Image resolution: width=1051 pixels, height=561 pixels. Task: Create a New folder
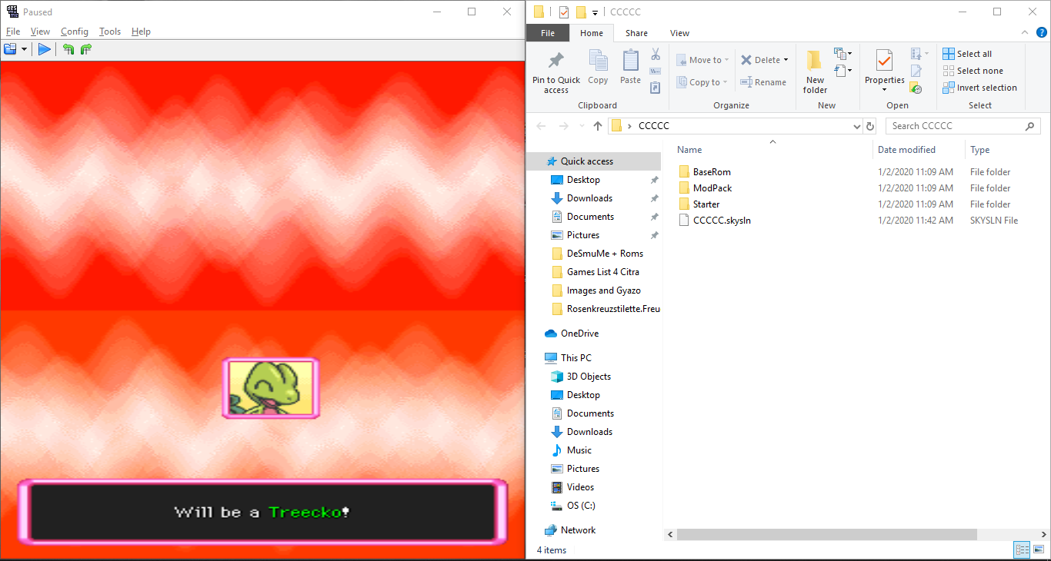tap(815, 71)
